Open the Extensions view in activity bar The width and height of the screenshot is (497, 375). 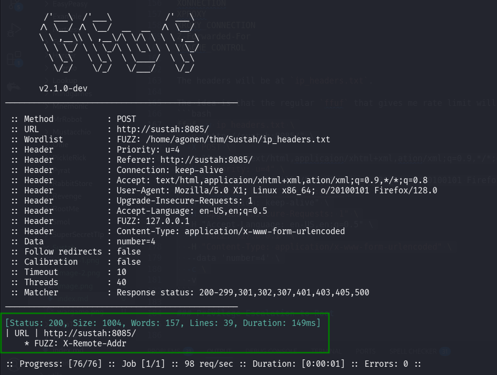pyautogui.click(x=15, y=60)
